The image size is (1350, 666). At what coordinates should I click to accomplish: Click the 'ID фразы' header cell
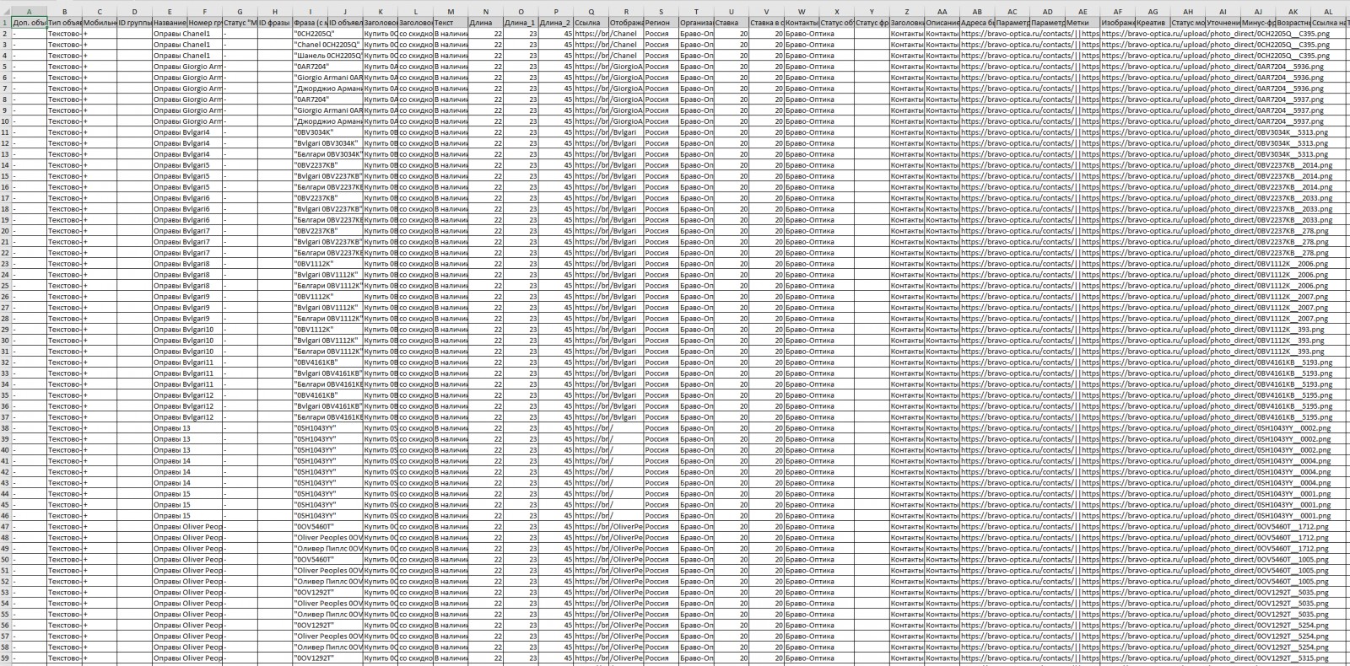(275, 23)
